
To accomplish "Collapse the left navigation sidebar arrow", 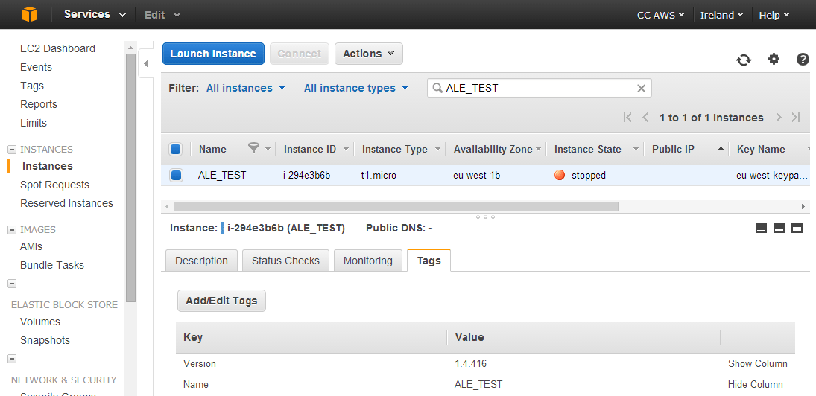I will 146,64.
